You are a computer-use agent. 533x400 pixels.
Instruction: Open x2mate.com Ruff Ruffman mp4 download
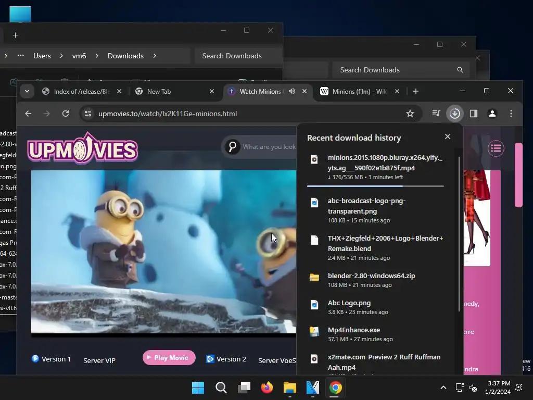(375, 362)
